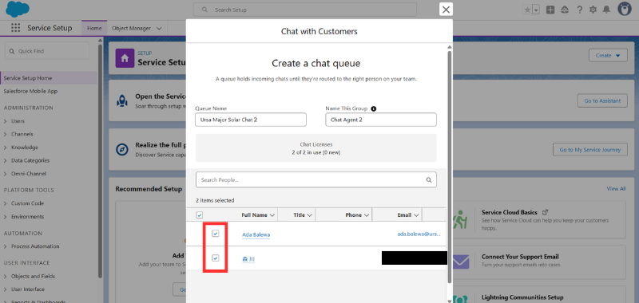The width and height of the screenshot is (639, 303).
Task: Open the Full Name column dropdown
Action: point(272,215)
